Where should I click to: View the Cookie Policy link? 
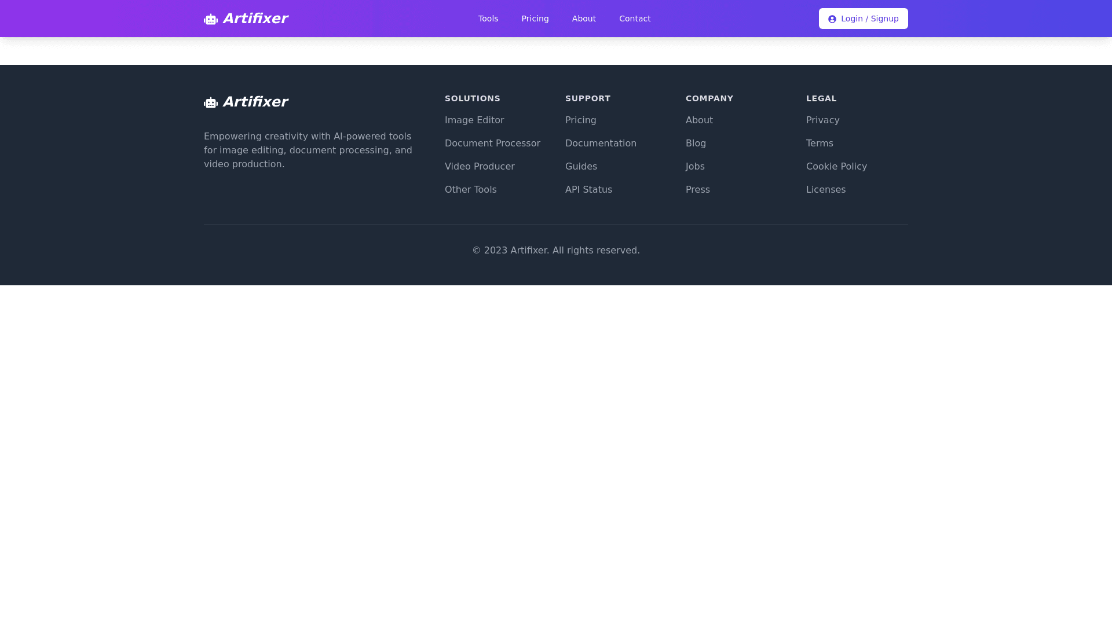836,167
